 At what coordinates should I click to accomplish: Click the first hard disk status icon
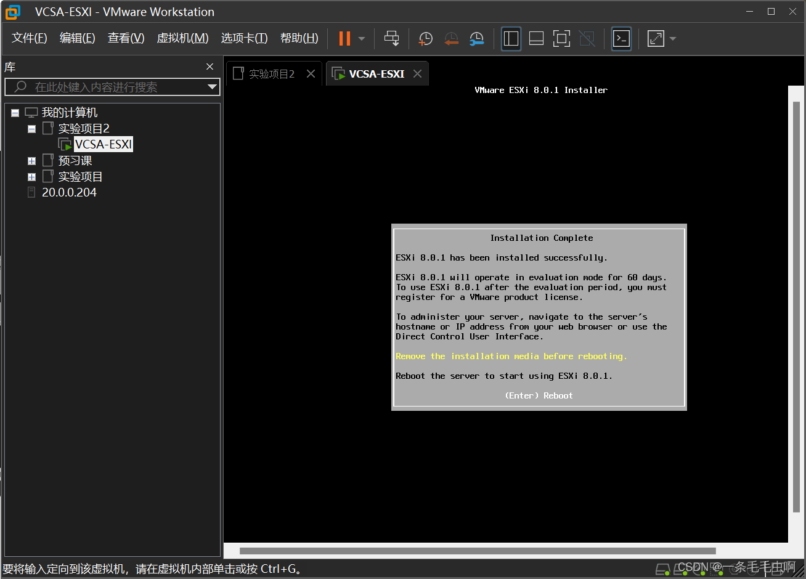pos(662,570)
